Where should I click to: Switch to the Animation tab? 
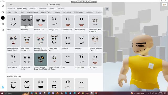[x=60, y=9]
